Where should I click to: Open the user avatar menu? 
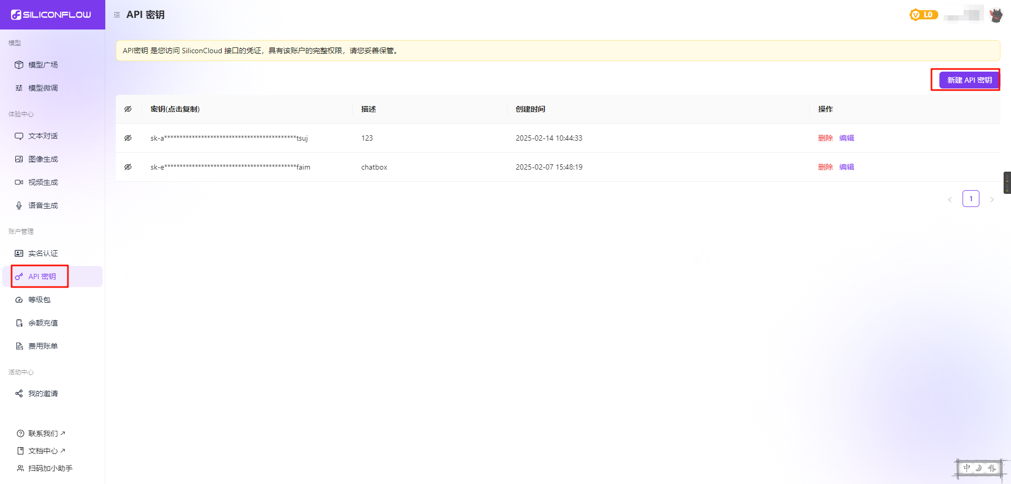click(996, 15)
